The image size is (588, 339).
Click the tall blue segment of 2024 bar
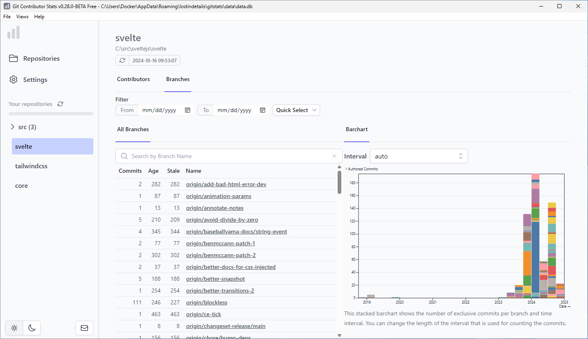(535, 257)
